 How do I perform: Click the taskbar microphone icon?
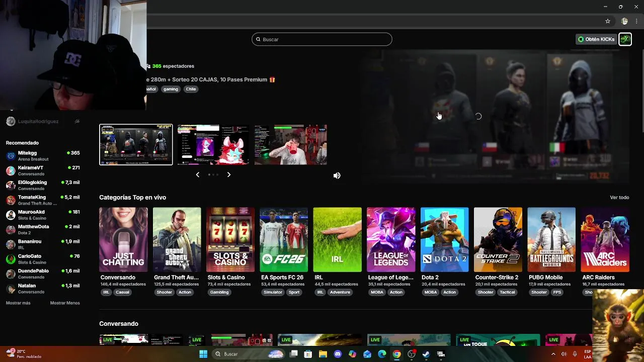click(575, 354)
